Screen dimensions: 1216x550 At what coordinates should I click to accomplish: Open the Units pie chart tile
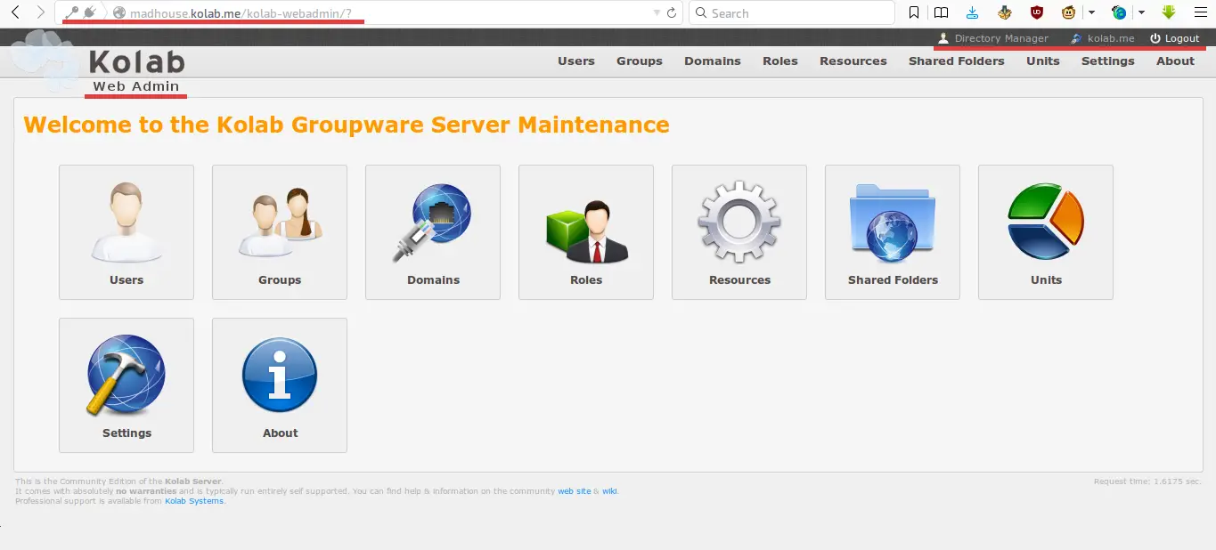coord(1046,232)
